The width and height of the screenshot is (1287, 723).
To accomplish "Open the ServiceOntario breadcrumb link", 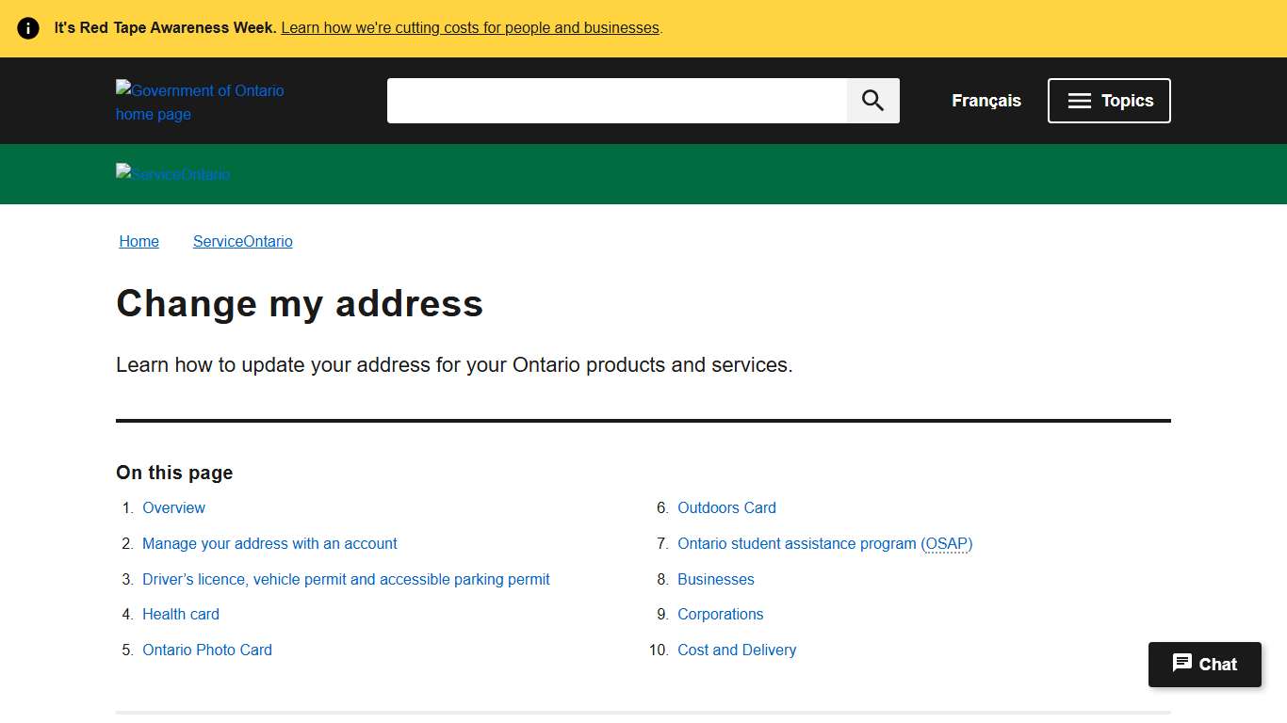I will click(x=242, y=241).
